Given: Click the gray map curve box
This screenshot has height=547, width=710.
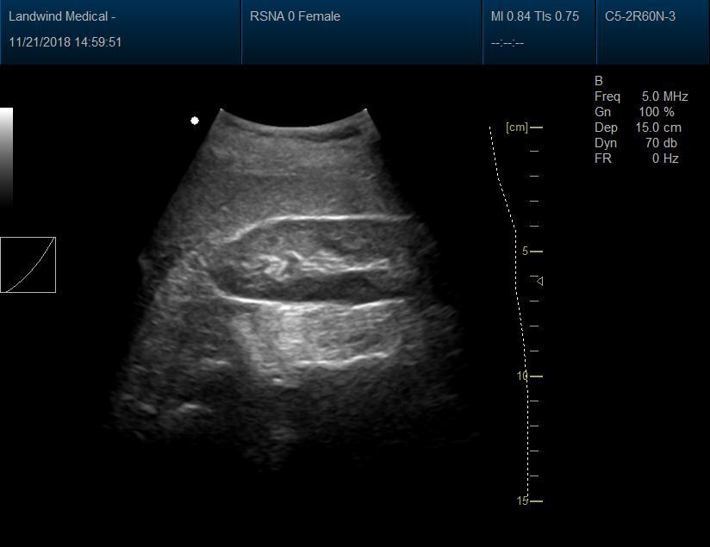Looking at the screenshot, I should coord(28,265).
